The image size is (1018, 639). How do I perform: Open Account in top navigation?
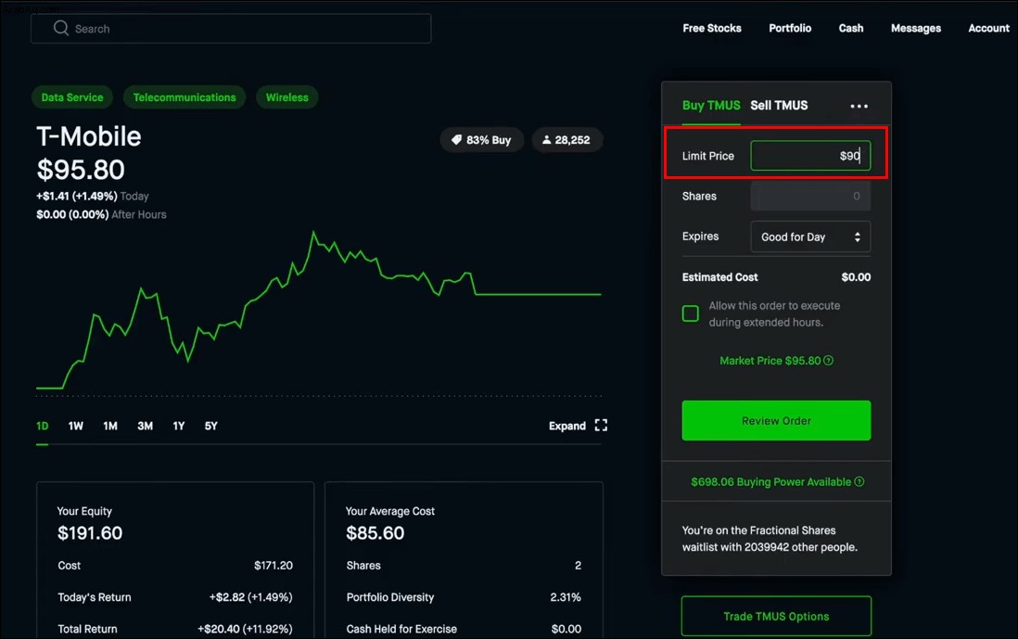click(988, 28)
